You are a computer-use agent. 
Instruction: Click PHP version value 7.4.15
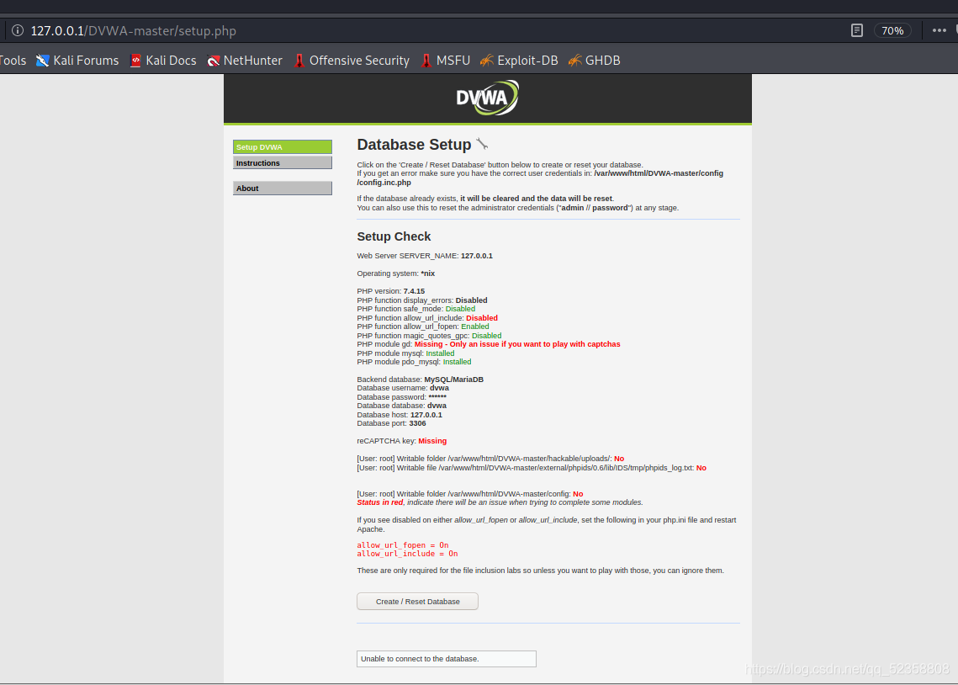[x=414, y=291]
